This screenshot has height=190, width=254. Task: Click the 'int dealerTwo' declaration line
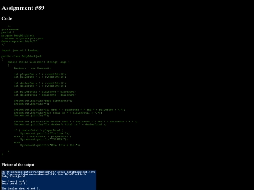(x=40, y=86)
